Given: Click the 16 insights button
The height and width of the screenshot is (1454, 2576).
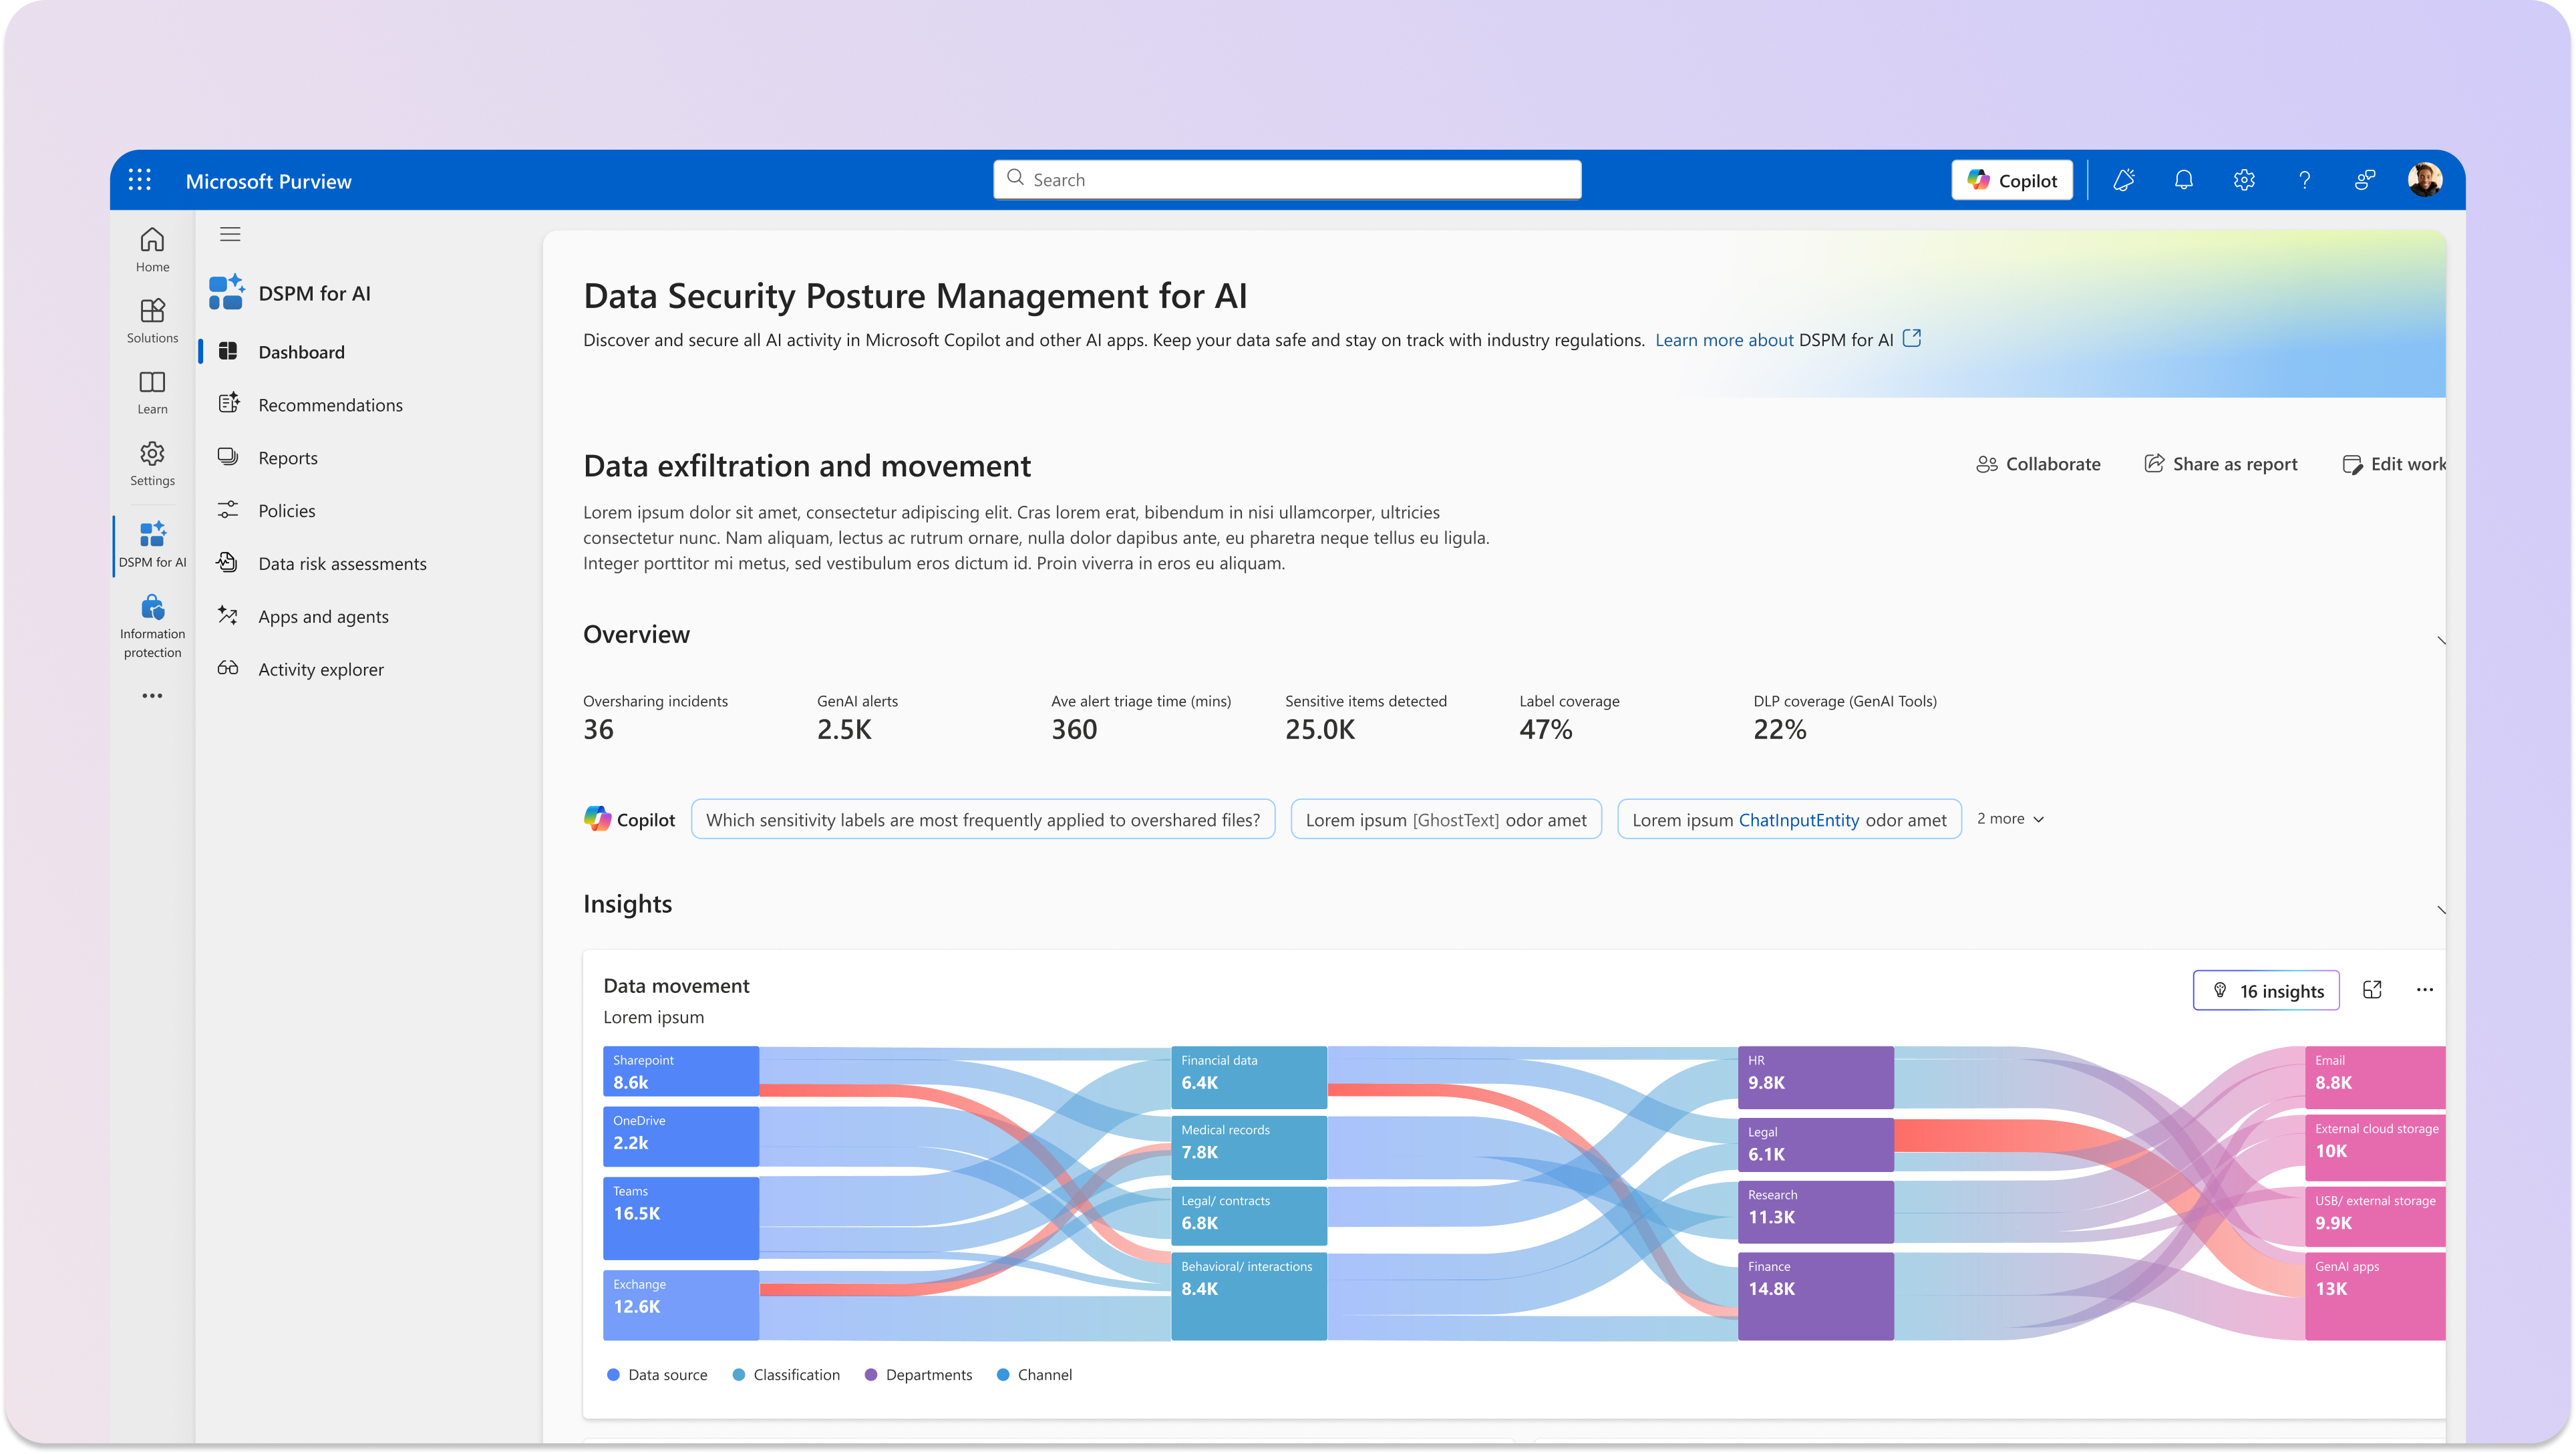Looking at the screenshot, I should (2265, 990).
